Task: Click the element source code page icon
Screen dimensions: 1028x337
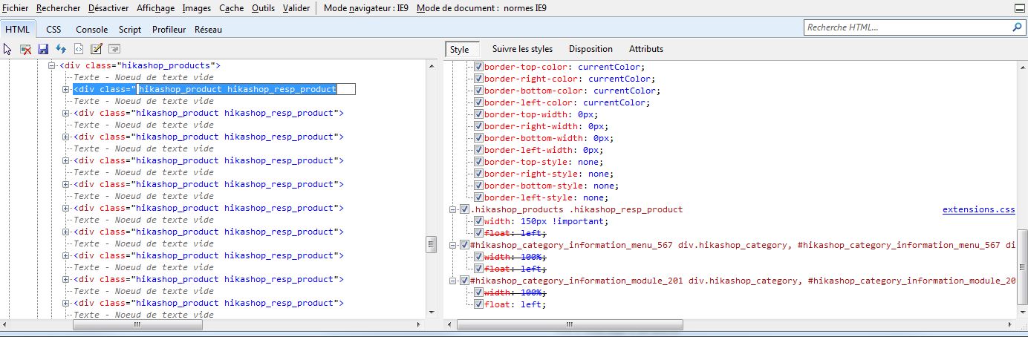Action: pos(78,49)
